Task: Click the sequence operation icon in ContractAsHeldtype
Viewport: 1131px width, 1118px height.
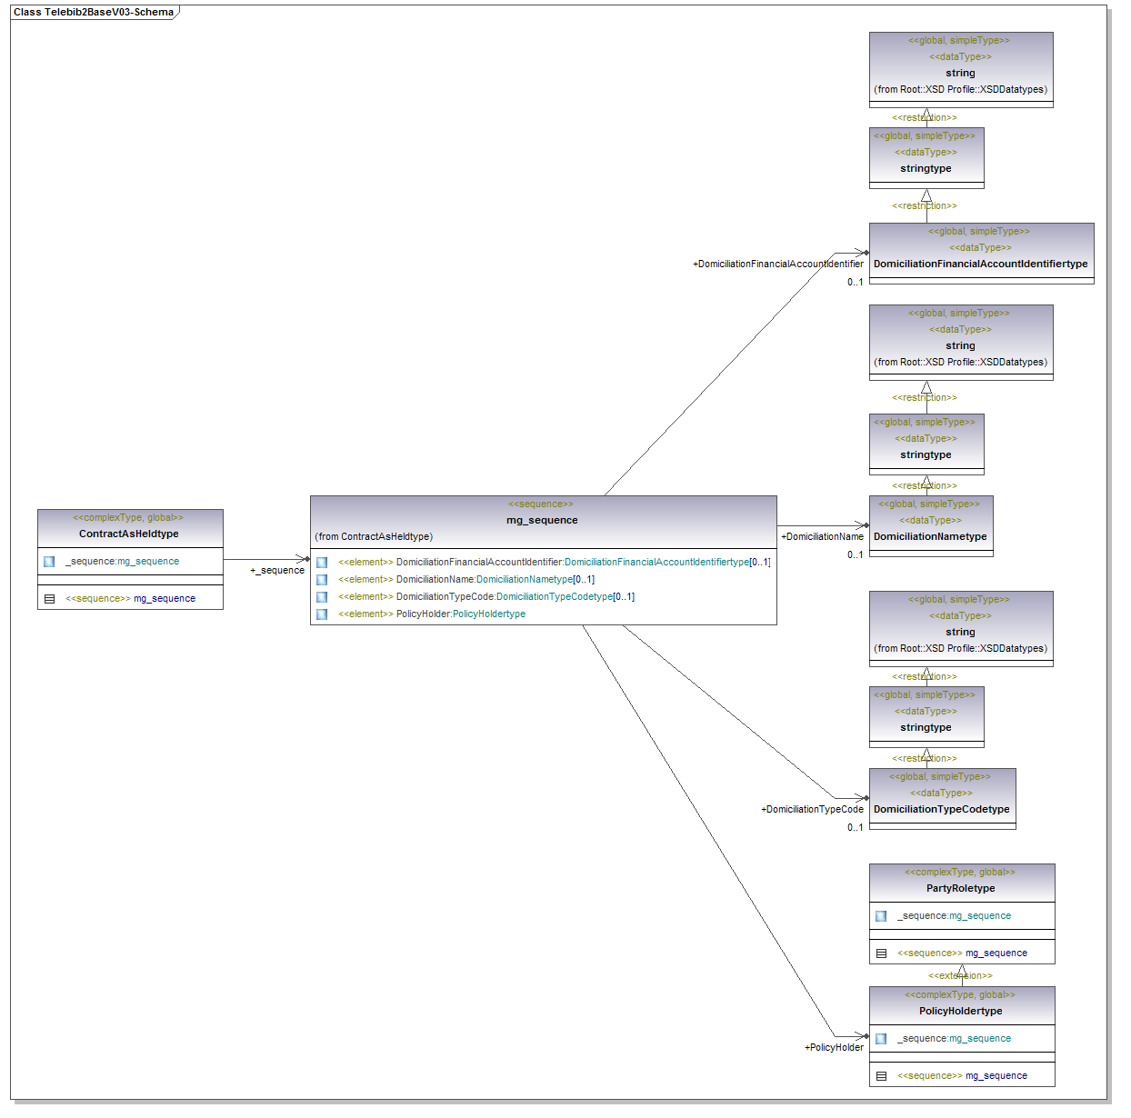Action: click(49, 599)
